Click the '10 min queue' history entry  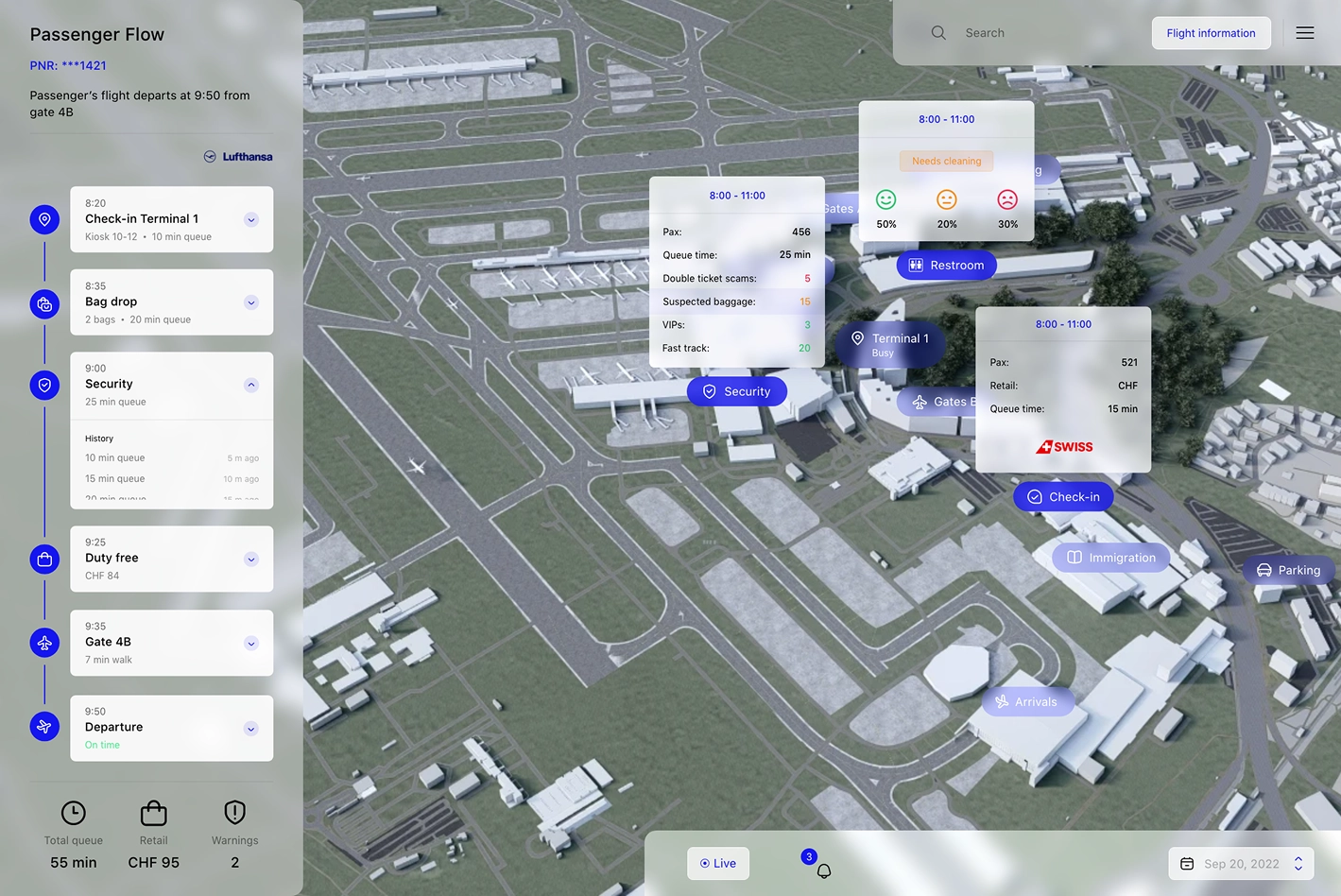tap(172, 457)
